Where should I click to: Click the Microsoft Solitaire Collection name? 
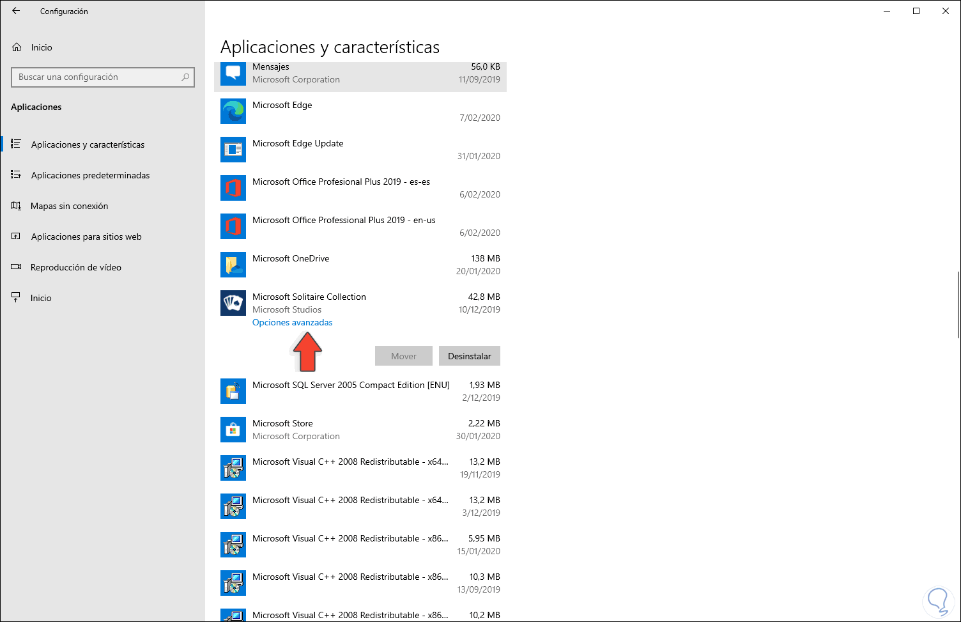coord(309,297)
